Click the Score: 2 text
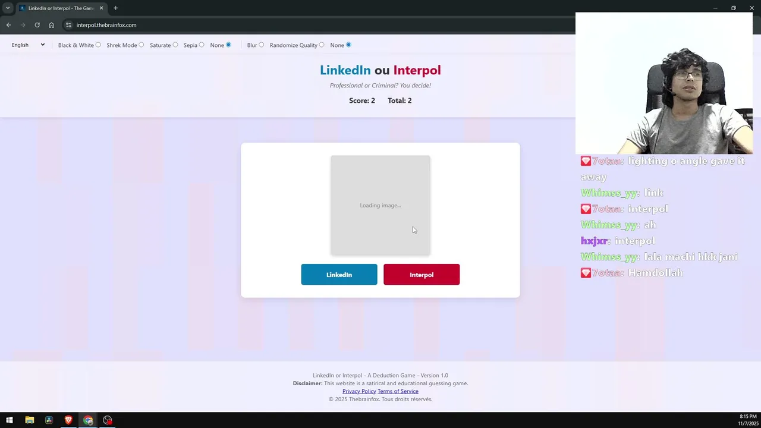Screen dimensions: 761x428 362,100
